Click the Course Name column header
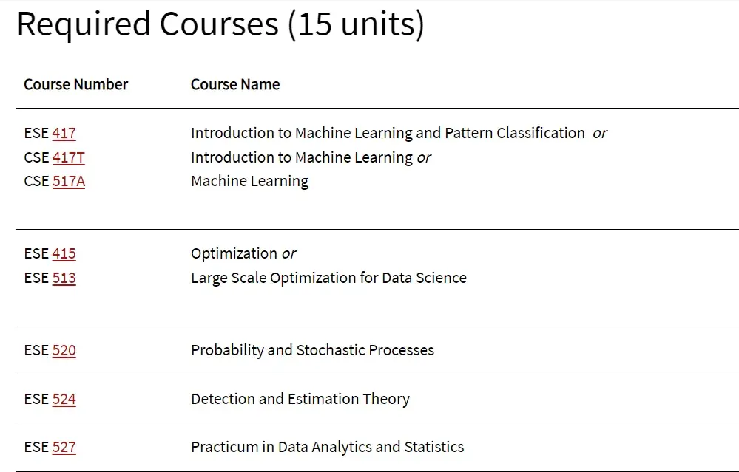 point(235,84)
